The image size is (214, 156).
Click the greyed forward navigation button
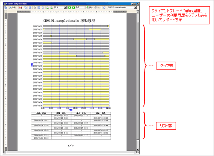tap(98, 8)
